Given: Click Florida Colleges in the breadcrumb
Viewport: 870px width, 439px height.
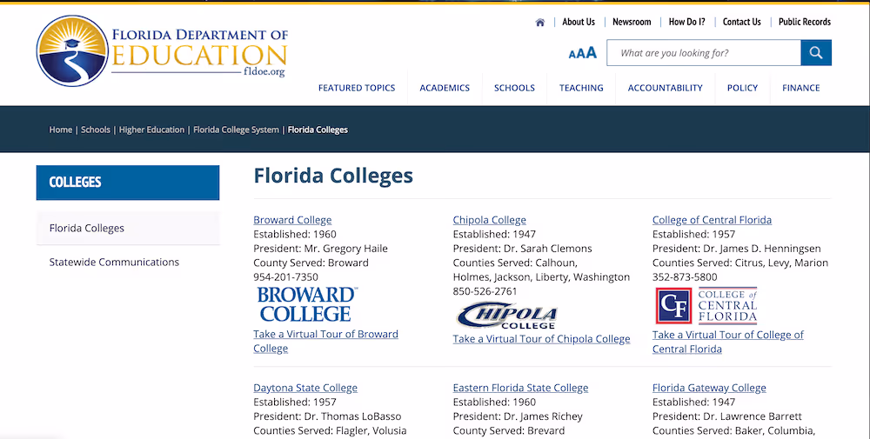Looking at the screenshot, I should (318, 130).
